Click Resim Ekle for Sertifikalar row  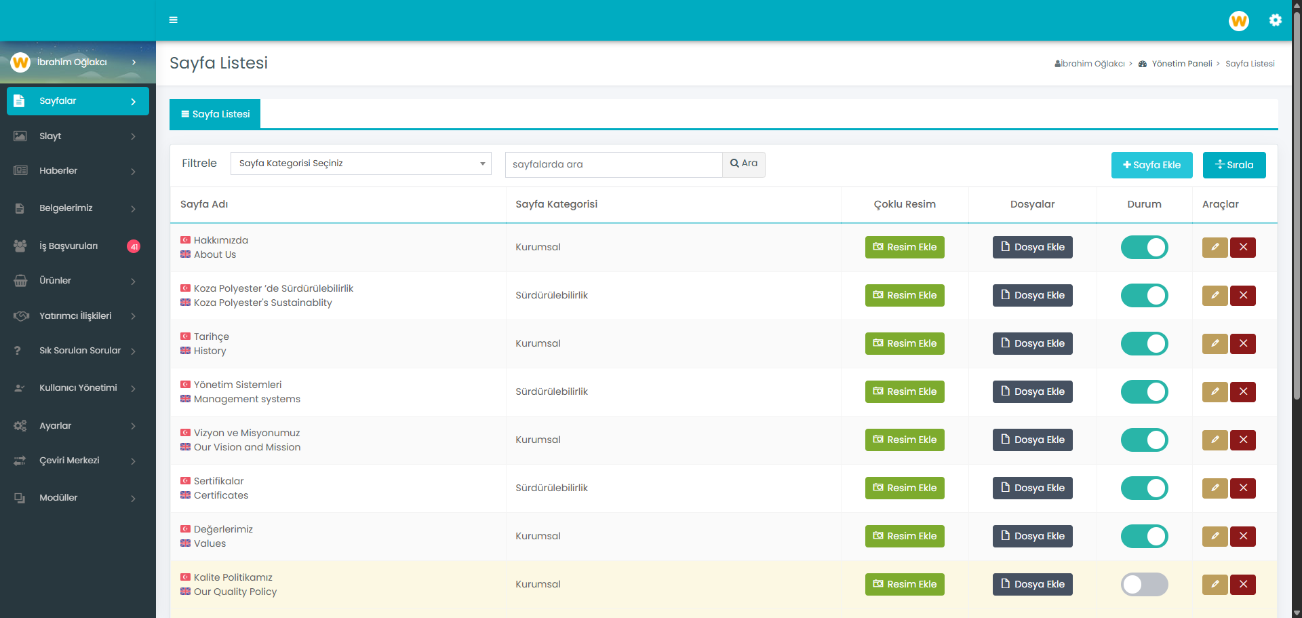(x=905, y=488)
